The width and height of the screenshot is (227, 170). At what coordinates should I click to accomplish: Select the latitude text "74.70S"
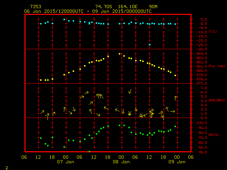[104, 7]
